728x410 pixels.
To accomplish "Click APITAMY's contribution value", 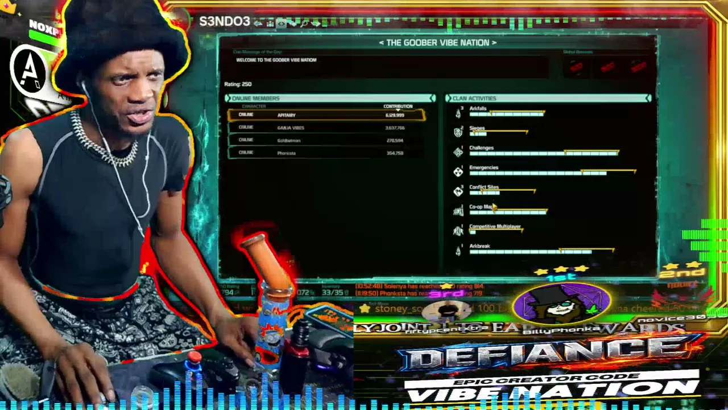I will [x=395, y=115].
